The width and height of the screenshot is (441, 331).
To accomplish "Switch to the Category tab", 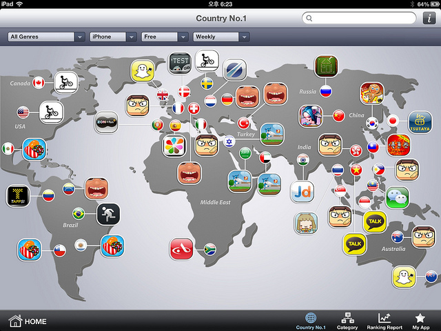I will click(347, 321).
